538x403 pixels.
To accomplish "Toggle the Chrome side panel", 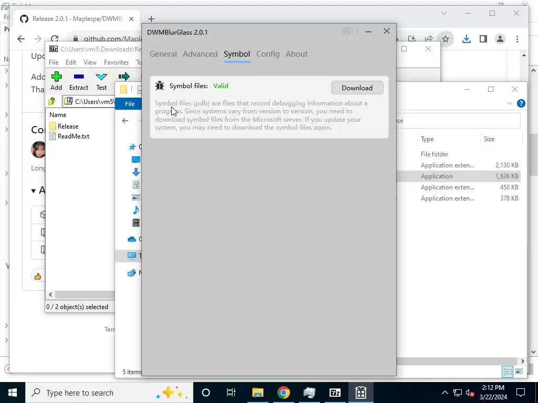I will pos(483,39).
